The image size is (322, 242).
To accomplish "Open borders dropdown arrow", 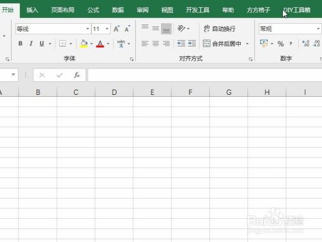I will point(71,44).
